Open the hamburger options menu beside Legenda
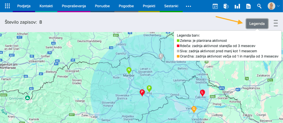The width and height of the screenshot is (283, 123). pos(276,23)
